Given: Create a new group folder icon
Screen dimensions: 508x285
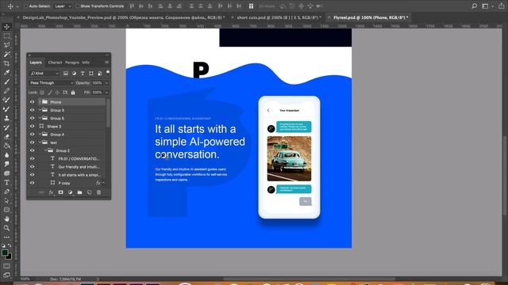Looking at the screenshot, I should tap(79, 192).
